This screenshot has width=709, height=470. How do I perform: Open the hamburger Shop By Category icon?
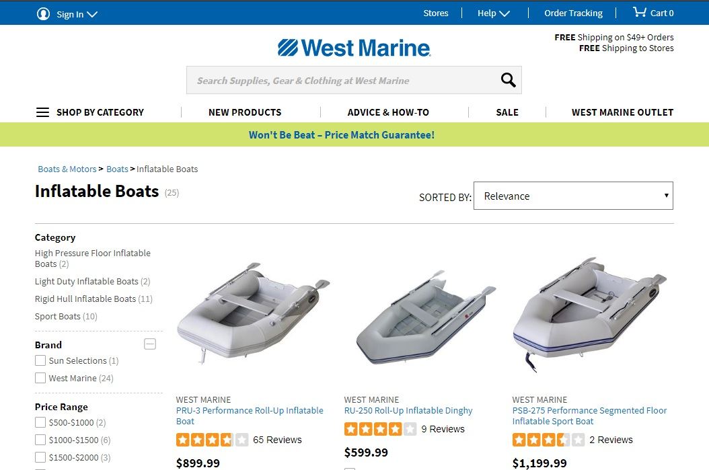pyautogui.click(x=42, y=112)
